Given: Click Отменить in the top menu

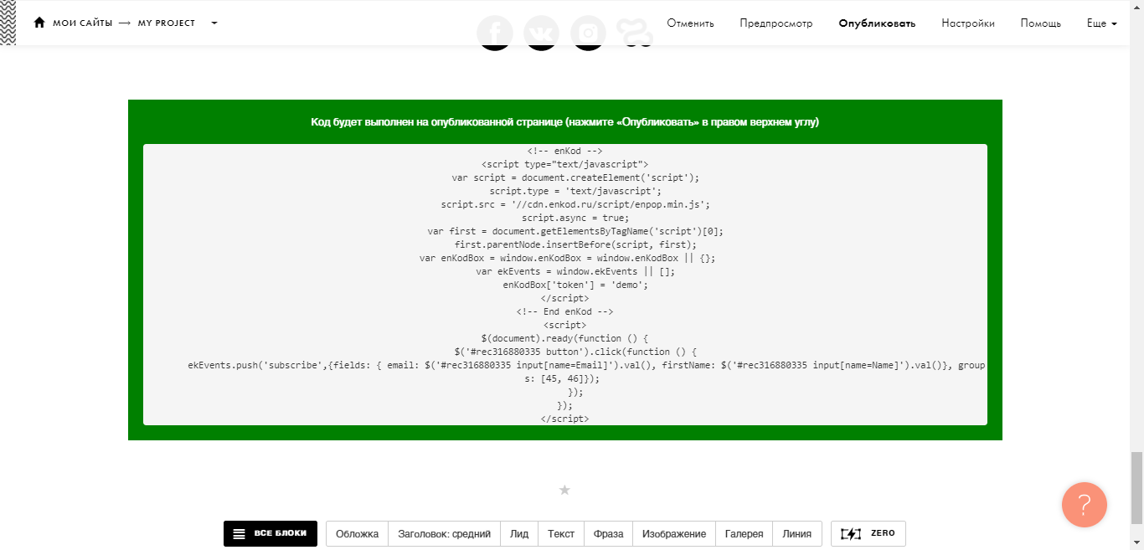Looking at the screenshot, I should (690, 23).
